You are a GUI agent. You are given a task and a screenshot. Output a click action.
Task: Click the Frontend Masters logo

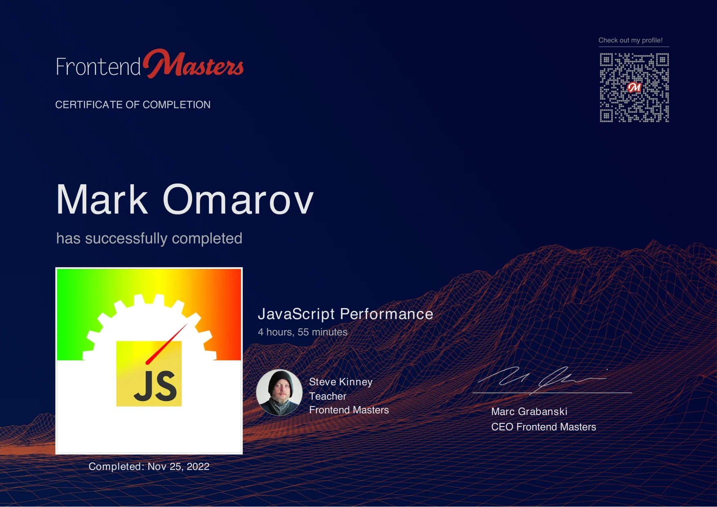point(150,64)
